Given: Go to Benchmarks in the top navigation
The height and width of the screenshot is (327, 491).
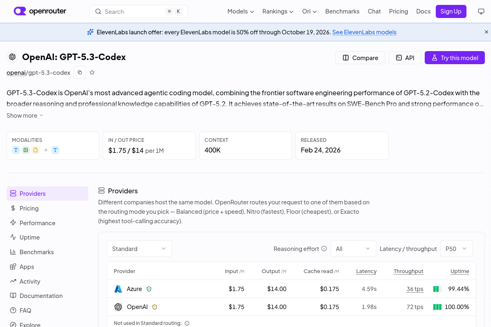Looking at the screenshot, I should (x=342, y=11).
